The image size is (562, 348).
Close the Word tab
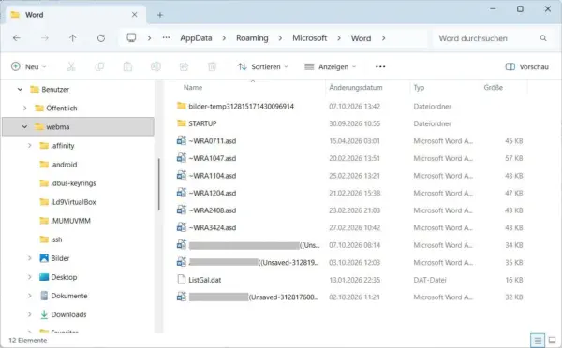(x=134, y=15)
